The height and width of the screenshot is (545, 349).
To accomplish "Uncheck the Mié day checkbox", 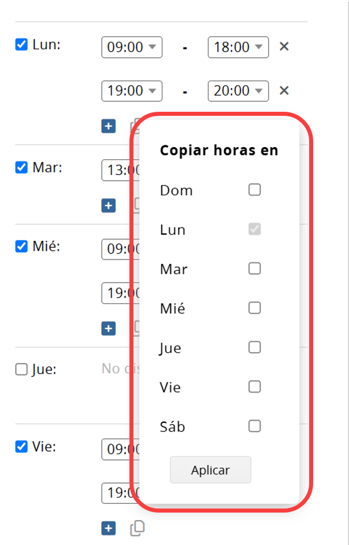I will tap(21, 246).
